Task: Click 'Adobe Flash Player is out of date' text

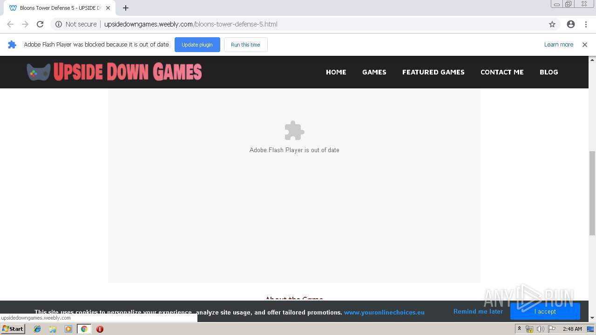Action: (294, 150)
